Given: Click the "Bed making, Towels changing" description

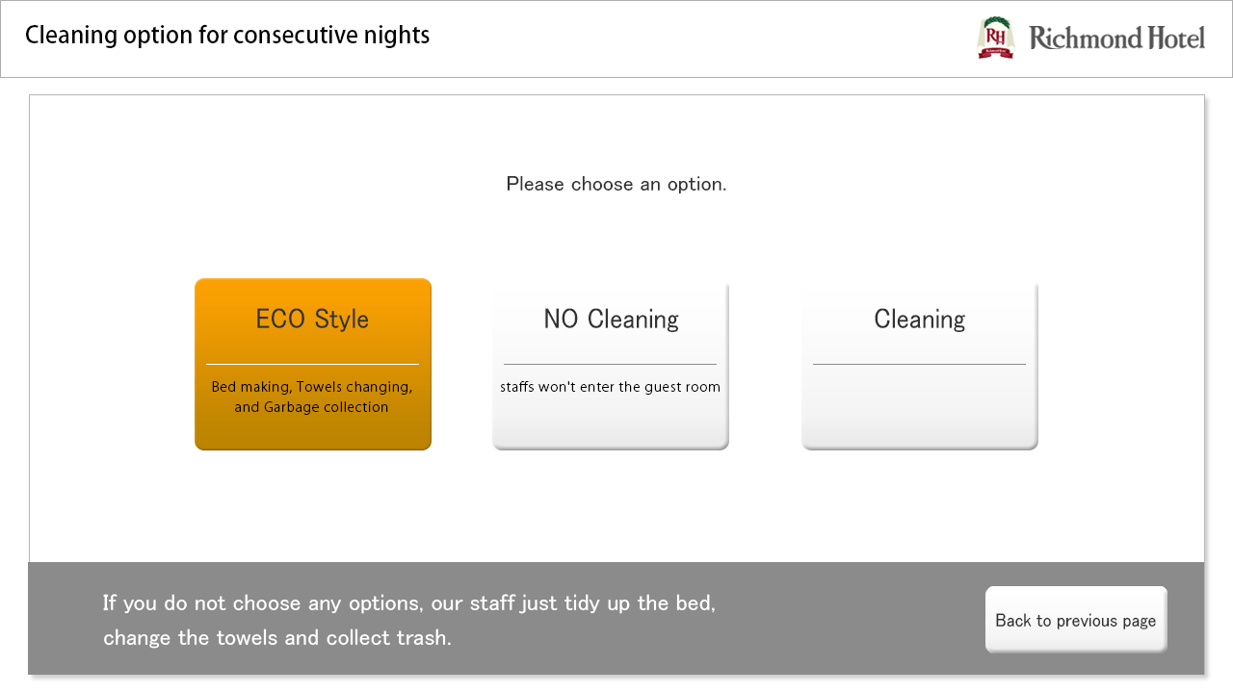Looking at the screenshot, I should (312, 387).
